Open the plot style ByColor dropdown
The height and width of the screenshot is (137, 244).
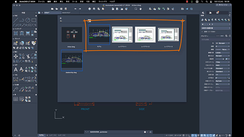pos(223,81)
